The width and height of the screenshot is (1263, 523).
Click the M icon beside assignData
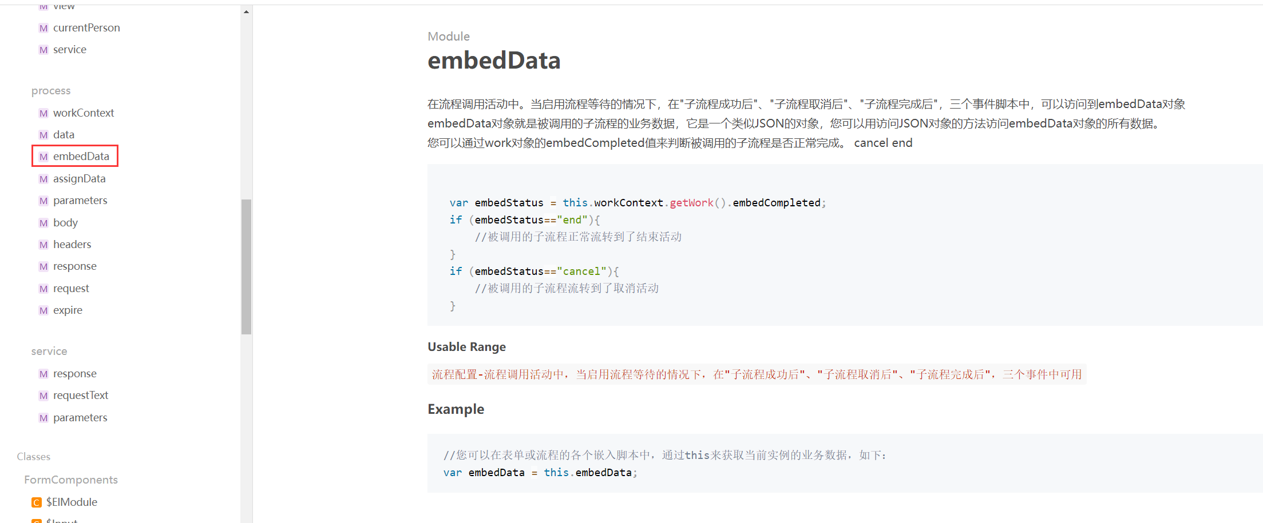click(x=43, y=179)
